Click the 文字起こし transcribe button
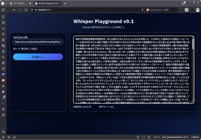The width and height of the screenshot is (201, 140). click(38, 57)
